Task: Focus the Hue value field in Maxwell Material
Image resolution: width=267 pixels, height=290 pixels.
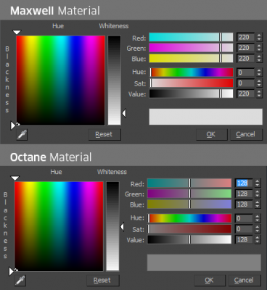Action: [245, 72]
